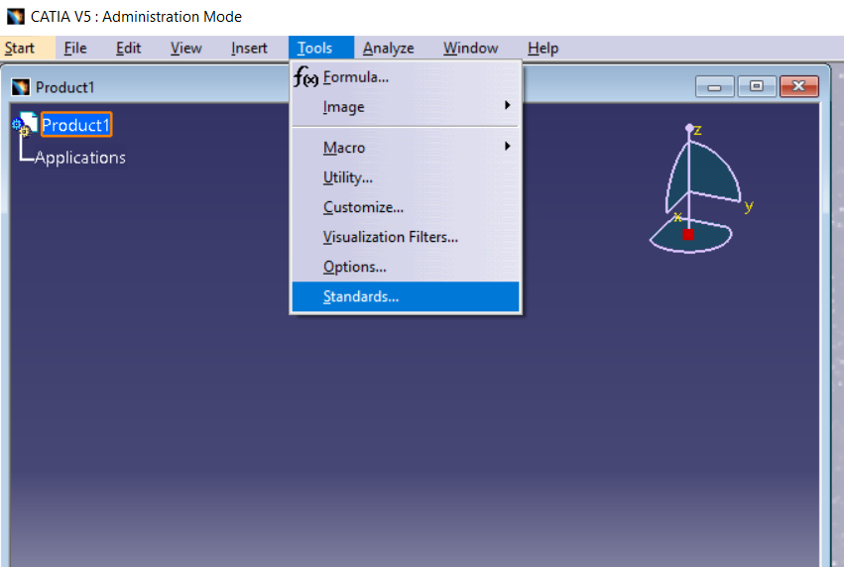Viewport: 844px width, 567px height.
Task: Click the f(x) formula icon
Action: pyautogui.click(x=305, y=77)
